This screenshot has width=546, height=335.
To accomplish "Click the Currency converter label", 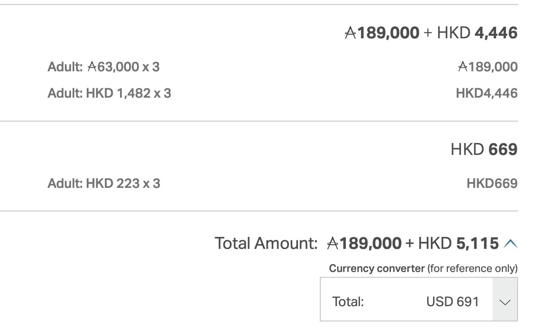I will pos(376,269).
